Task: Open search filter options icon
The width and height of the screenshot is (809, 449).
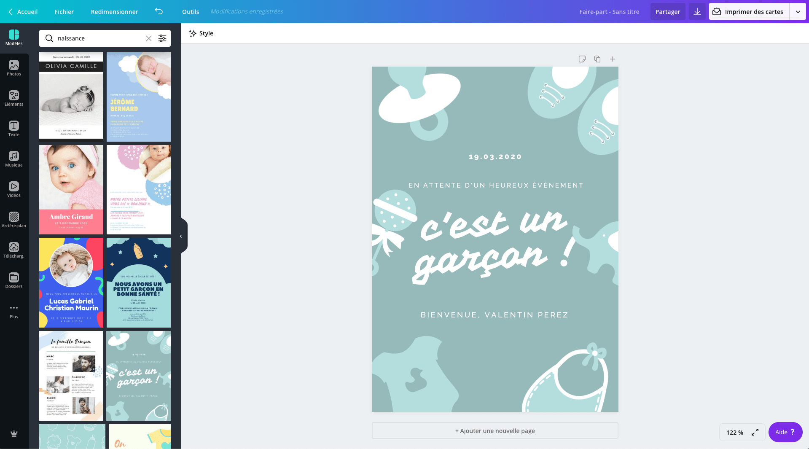Action: click(x=162, y=38)
